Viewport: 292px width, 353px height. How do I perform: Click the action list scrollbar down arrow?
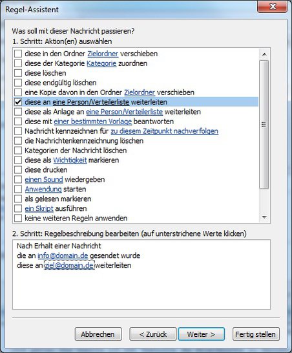(x=264, y=217)
